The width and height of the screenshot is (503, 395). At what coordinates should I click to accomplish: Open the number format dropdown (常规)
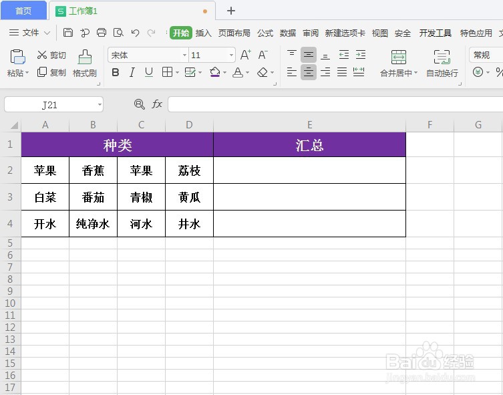(x=486, y=55)
